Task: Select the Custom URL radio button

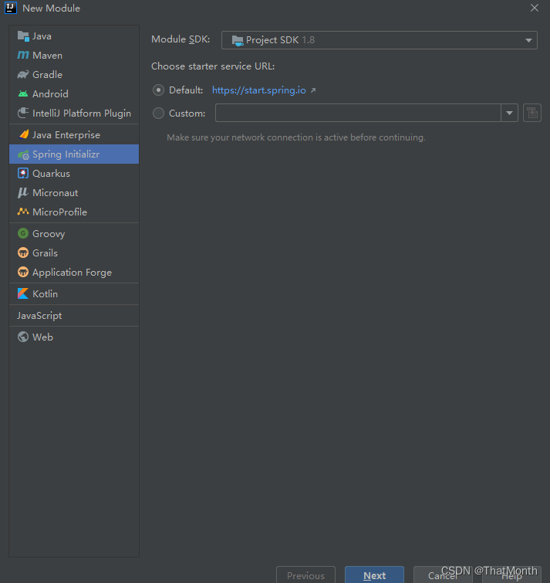Action: pyautogui.click(x=158, y=113)
